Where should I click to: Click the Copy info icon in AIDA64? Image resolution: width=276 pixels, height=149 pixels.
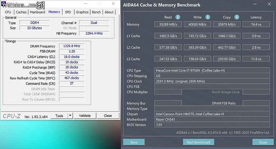(x=237, y=17)
